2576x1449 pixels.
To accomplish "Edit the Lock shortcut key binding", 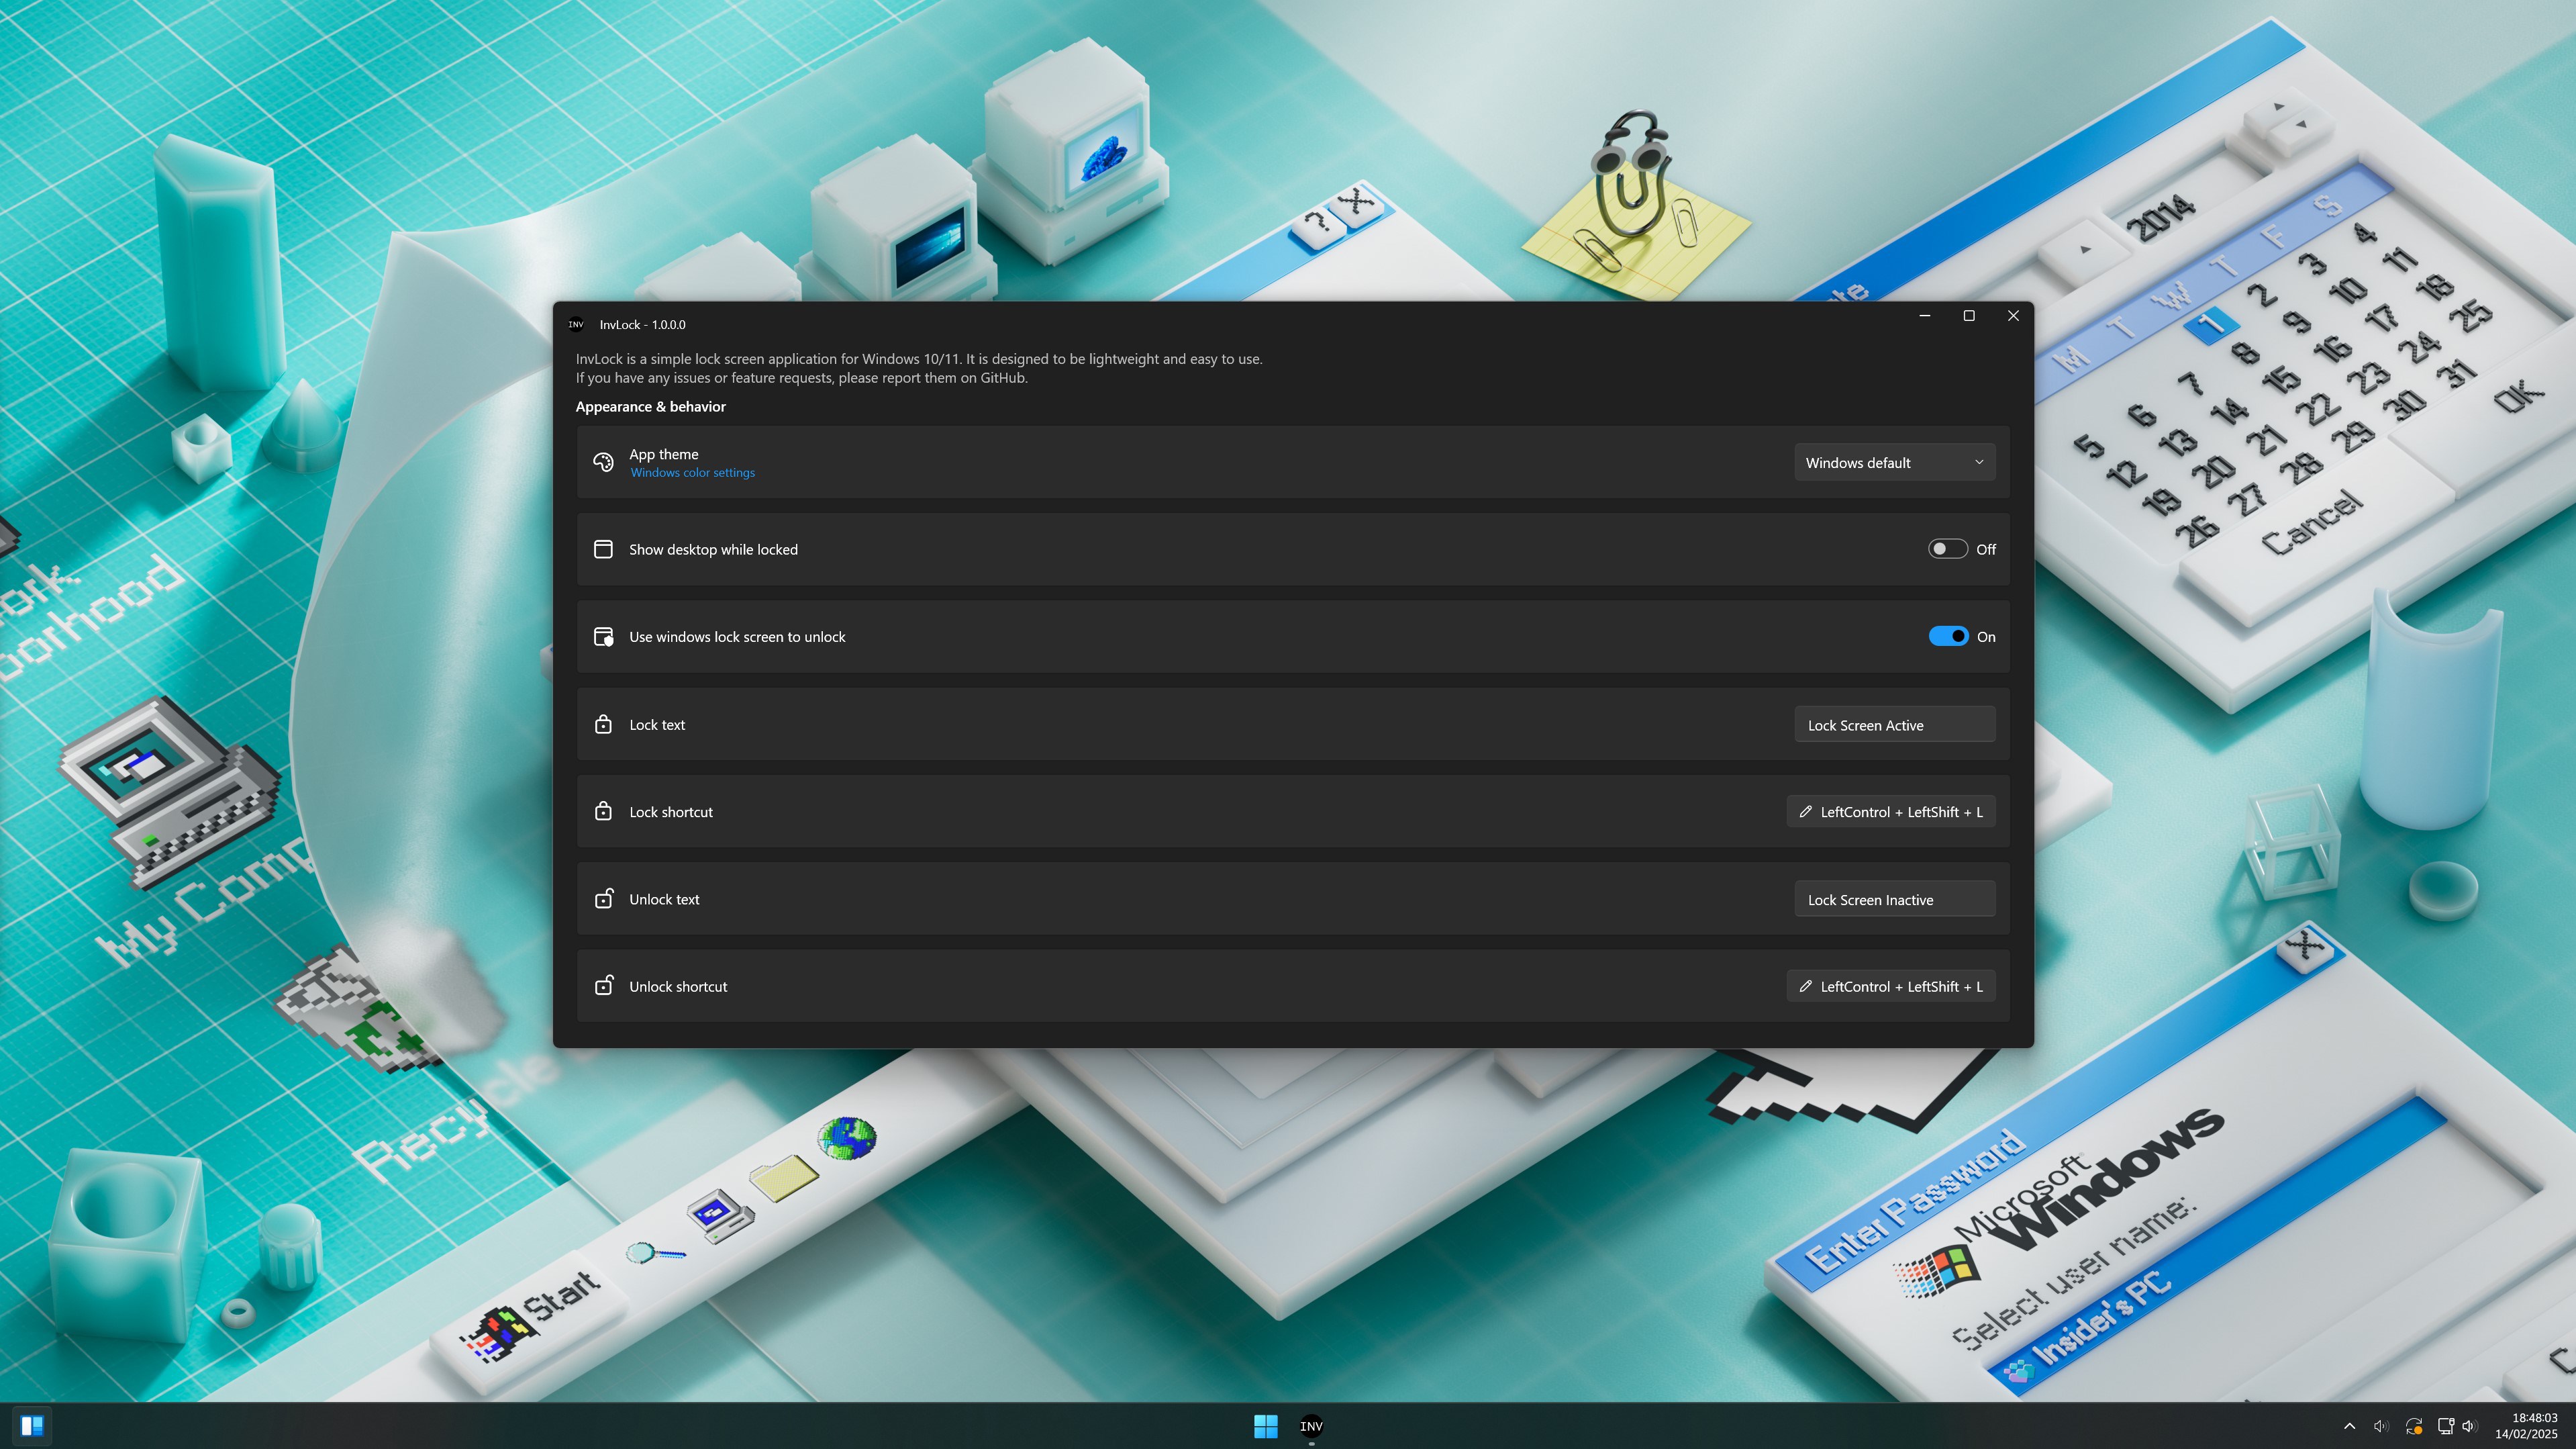I will point(1890,812).
